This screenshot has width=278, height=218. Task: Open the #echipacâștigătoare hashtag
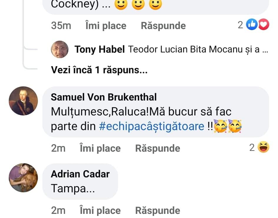point(152,126)
